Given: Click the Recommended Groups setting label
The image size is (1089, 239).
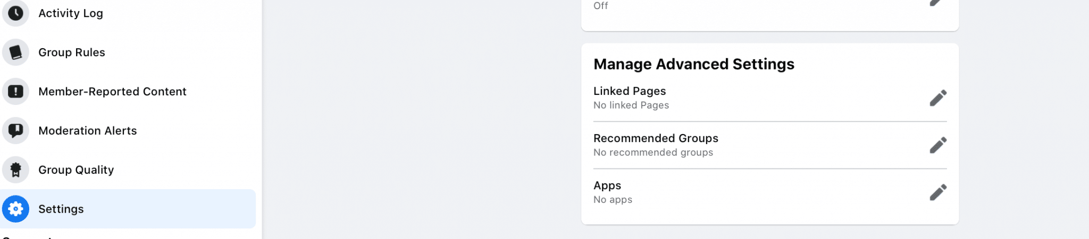Looking at the screenshot, I should click(x=656, y=138).
